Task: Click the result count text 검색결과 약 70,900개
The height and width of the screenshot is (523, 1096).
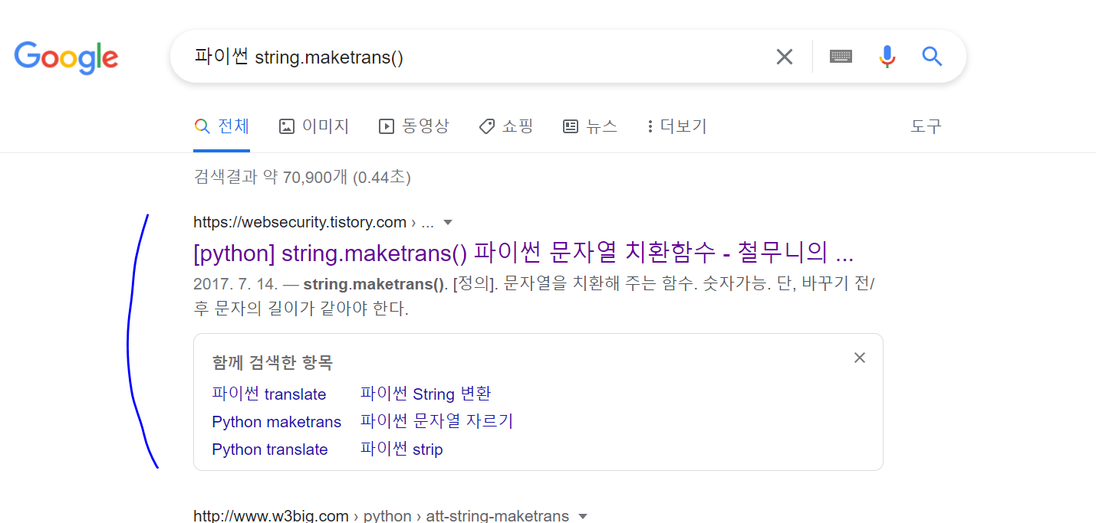Action: click(x=302, y=178)
